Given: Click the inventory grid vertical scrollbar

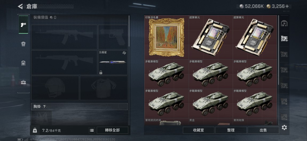Looking at the screenshot, I should 279,50.
